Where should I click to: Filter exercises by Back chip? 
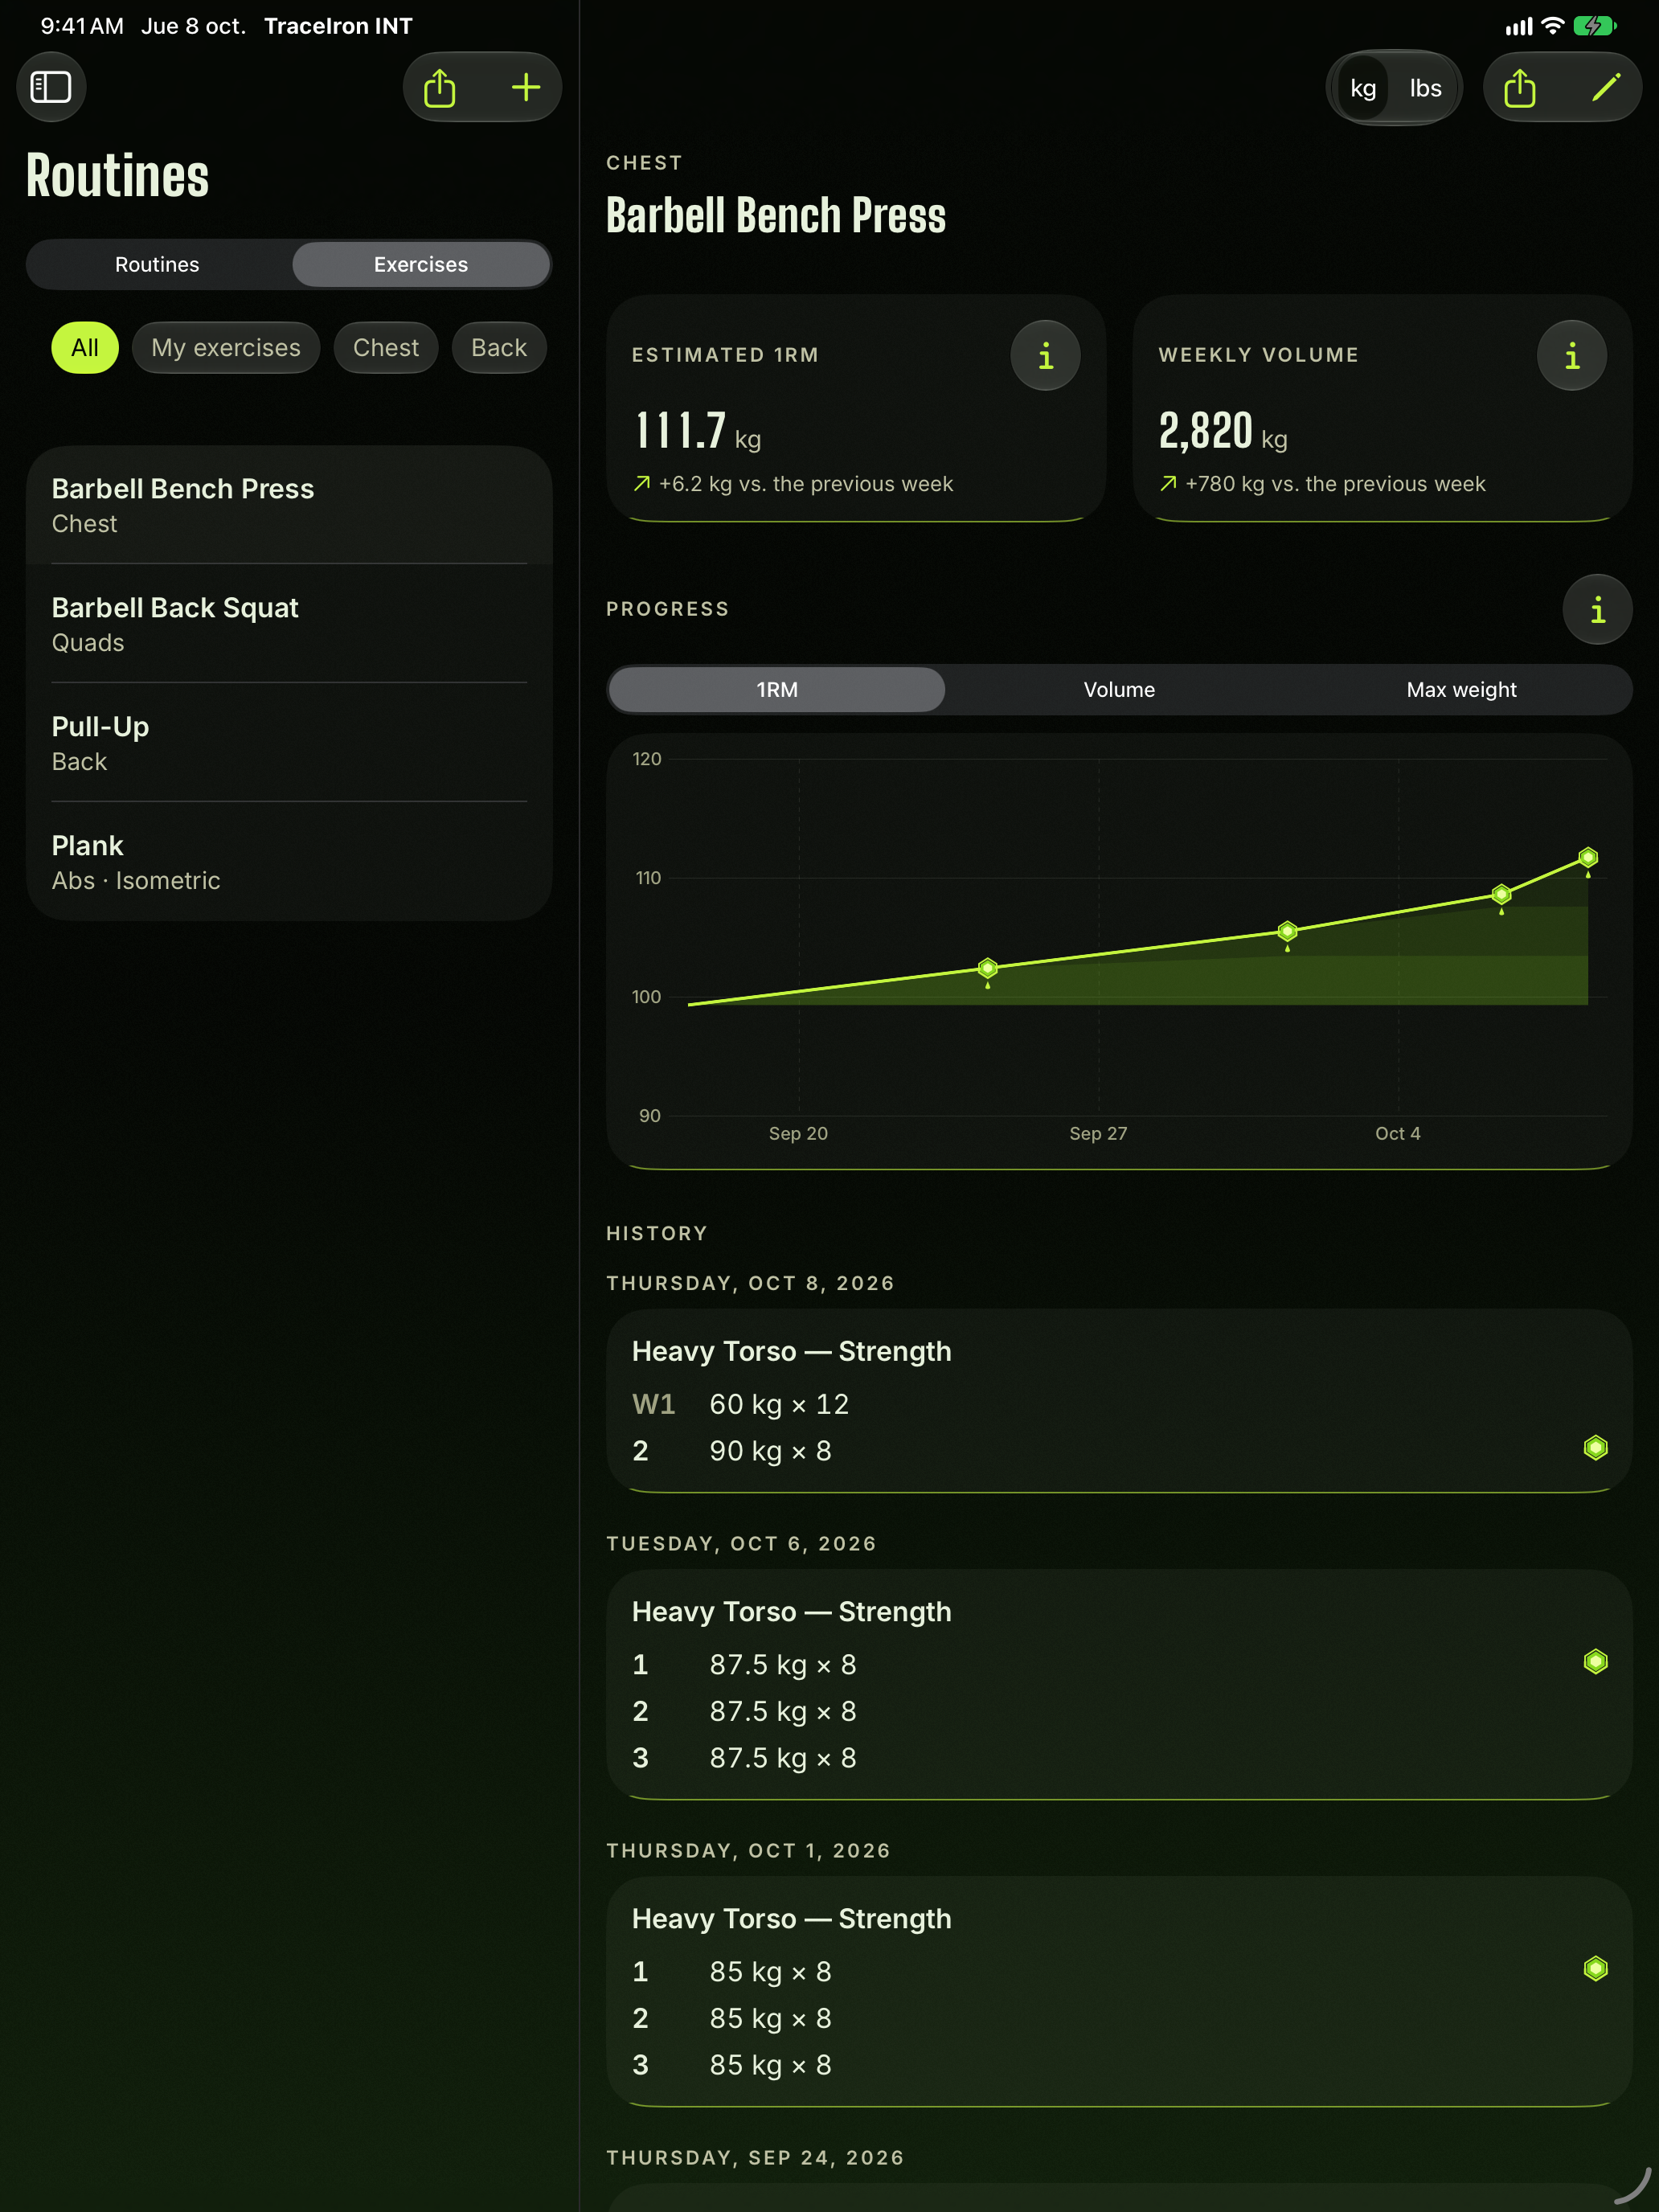pos(499,348)
